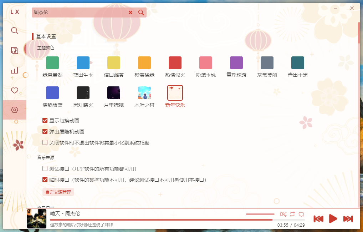Disable 显示切换动画 option

[45, 120]
